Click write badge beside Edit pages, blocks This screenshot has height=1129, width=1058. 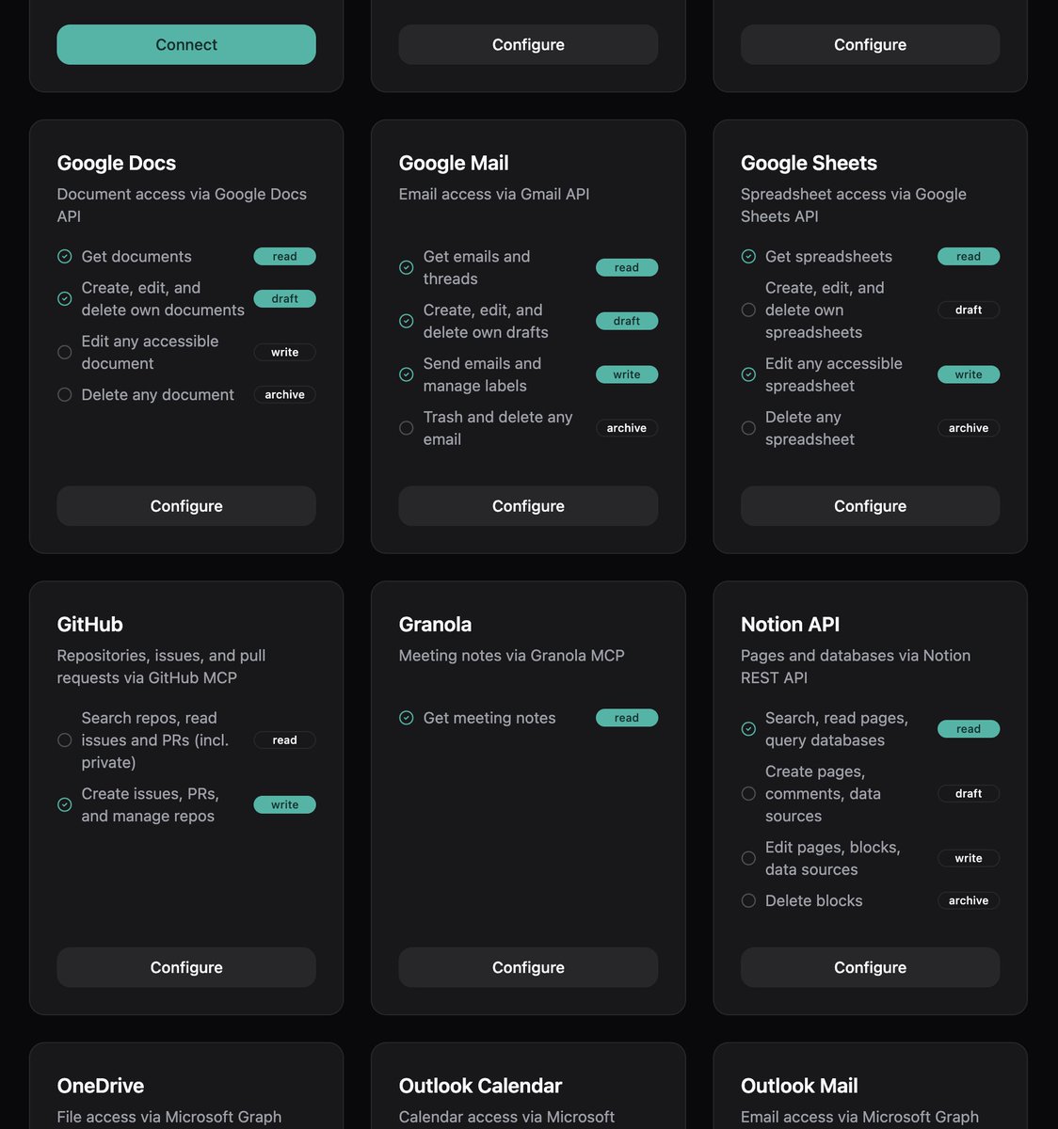tap(969, 858)
